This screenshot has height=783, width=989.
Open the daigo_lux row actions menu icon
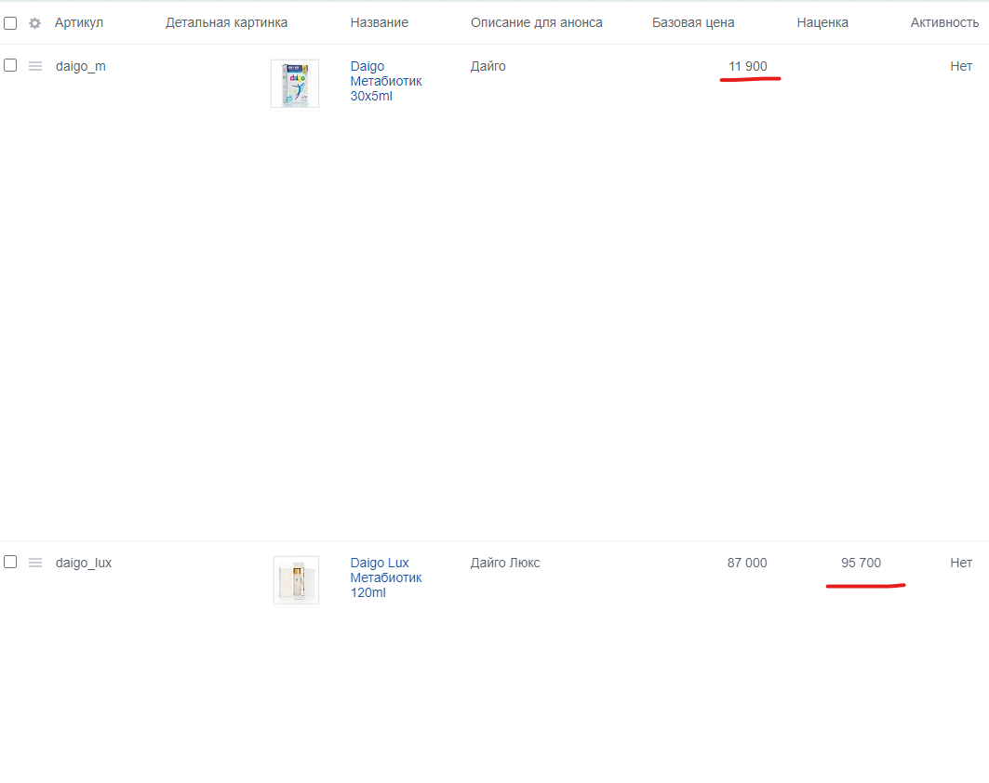click(x=35, y=563)
